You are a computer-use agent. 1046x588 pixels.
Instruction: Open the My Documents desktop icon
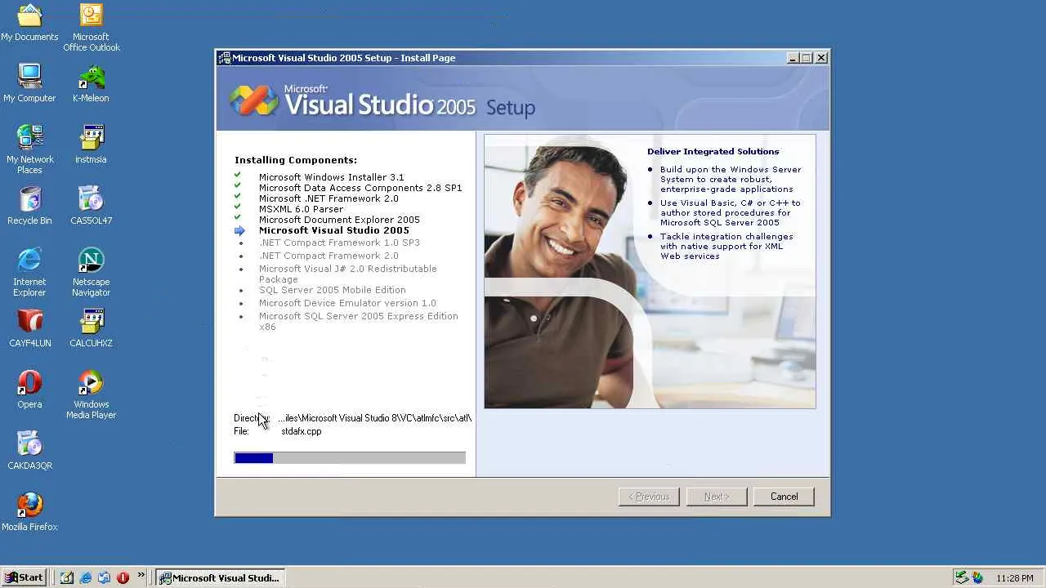pyautogui.click(x=29, y=23)
